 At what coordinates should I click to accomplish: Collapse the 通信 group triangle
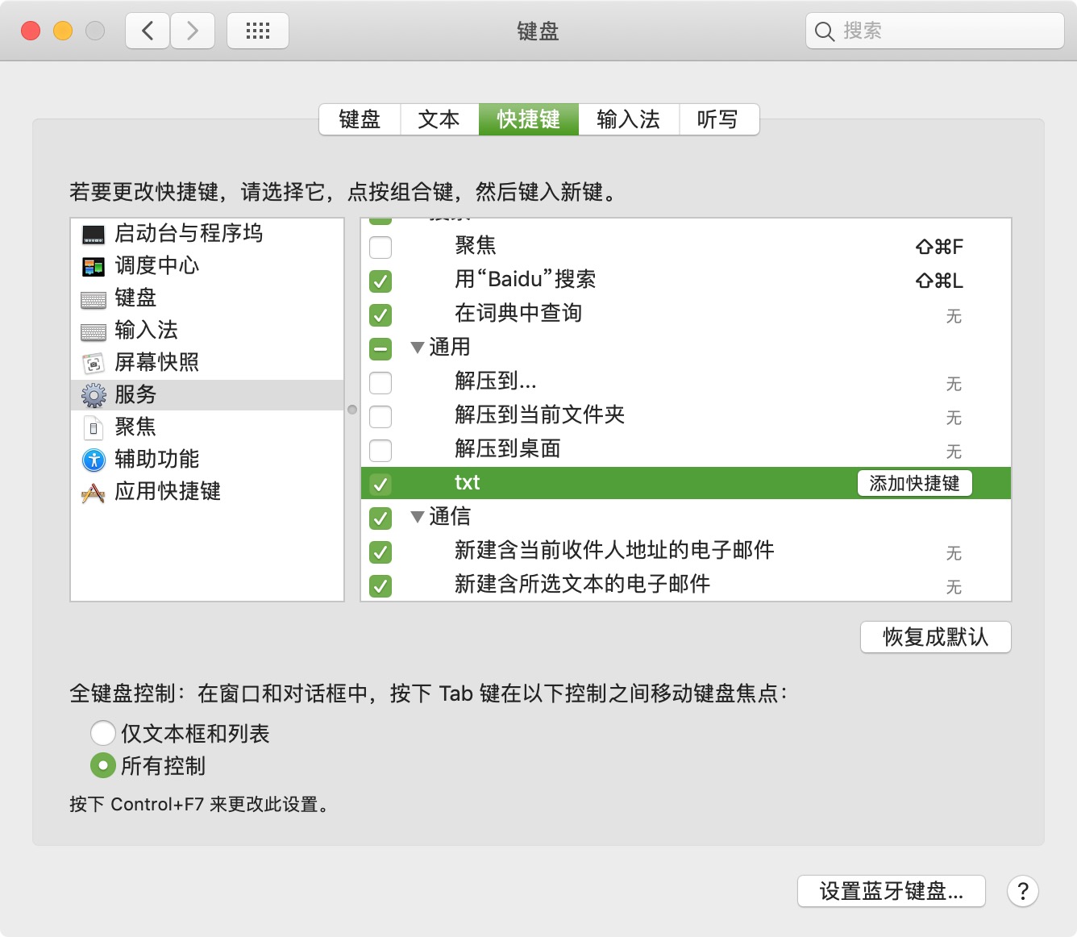coord(417,517)
